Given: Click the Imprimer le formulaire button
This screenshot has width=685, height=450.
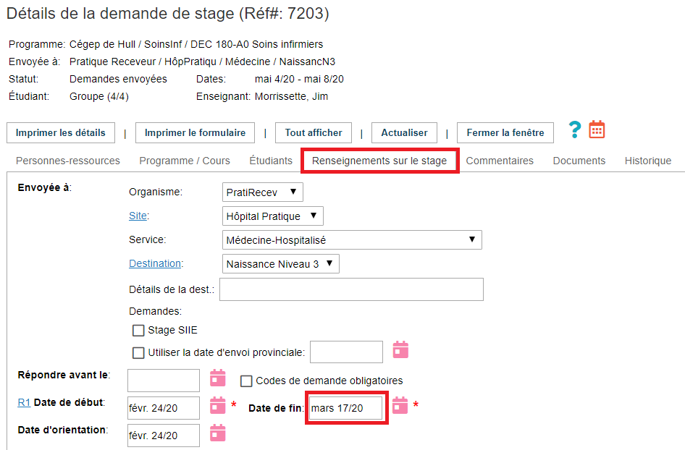Looking at the screenshot, I should [x=195, y=133].
